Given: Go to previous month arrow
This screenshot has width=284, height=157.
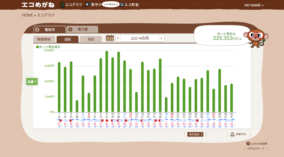Looking at the screenshot, I should click(118, 38).
